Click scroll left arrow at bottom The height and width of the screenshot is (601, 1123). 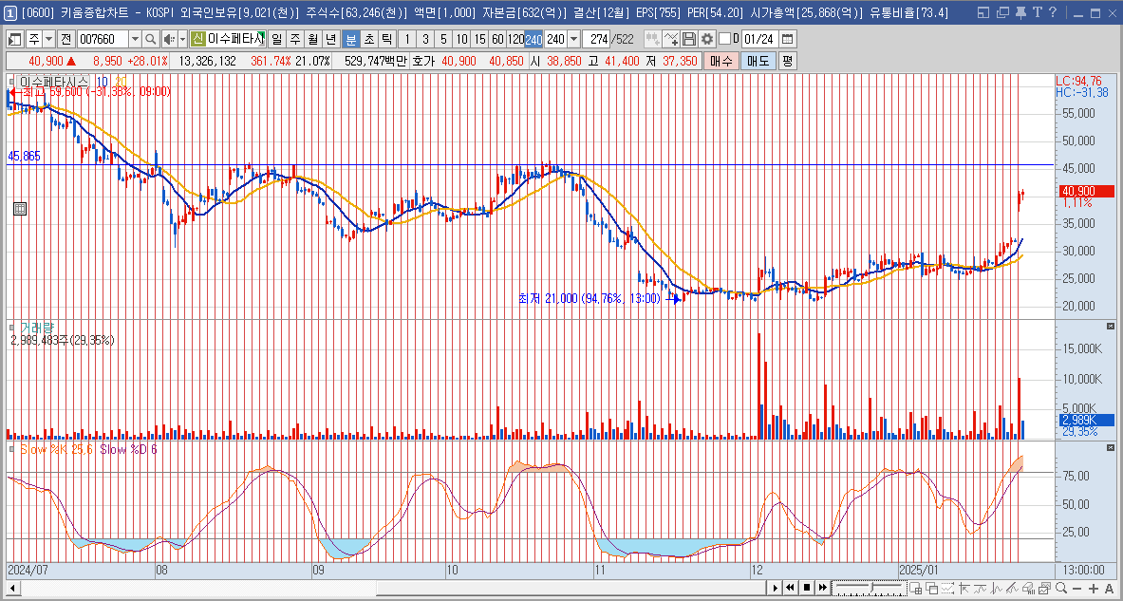point(13,588)
